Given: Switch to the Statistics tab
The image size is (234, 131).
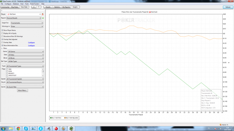Looking at the screenshot, I should tap(57, 7).
